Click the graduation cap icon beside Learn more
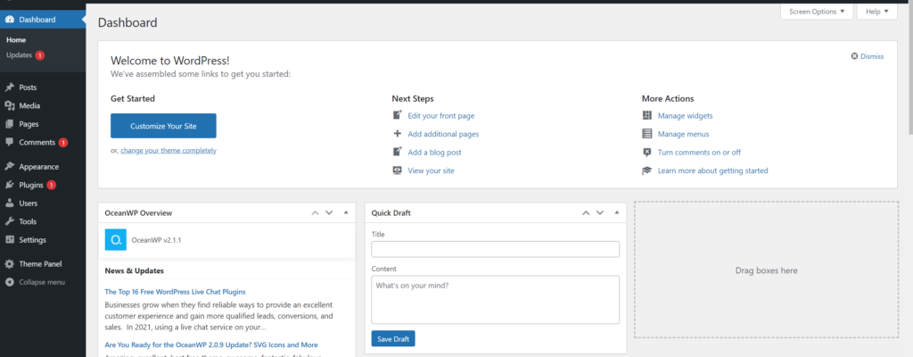The image size is (913, 357). [x=647, y=170]
